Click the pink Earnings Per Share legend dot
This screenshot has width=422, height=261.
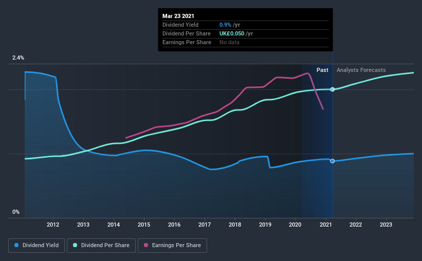tap(146, 245)
